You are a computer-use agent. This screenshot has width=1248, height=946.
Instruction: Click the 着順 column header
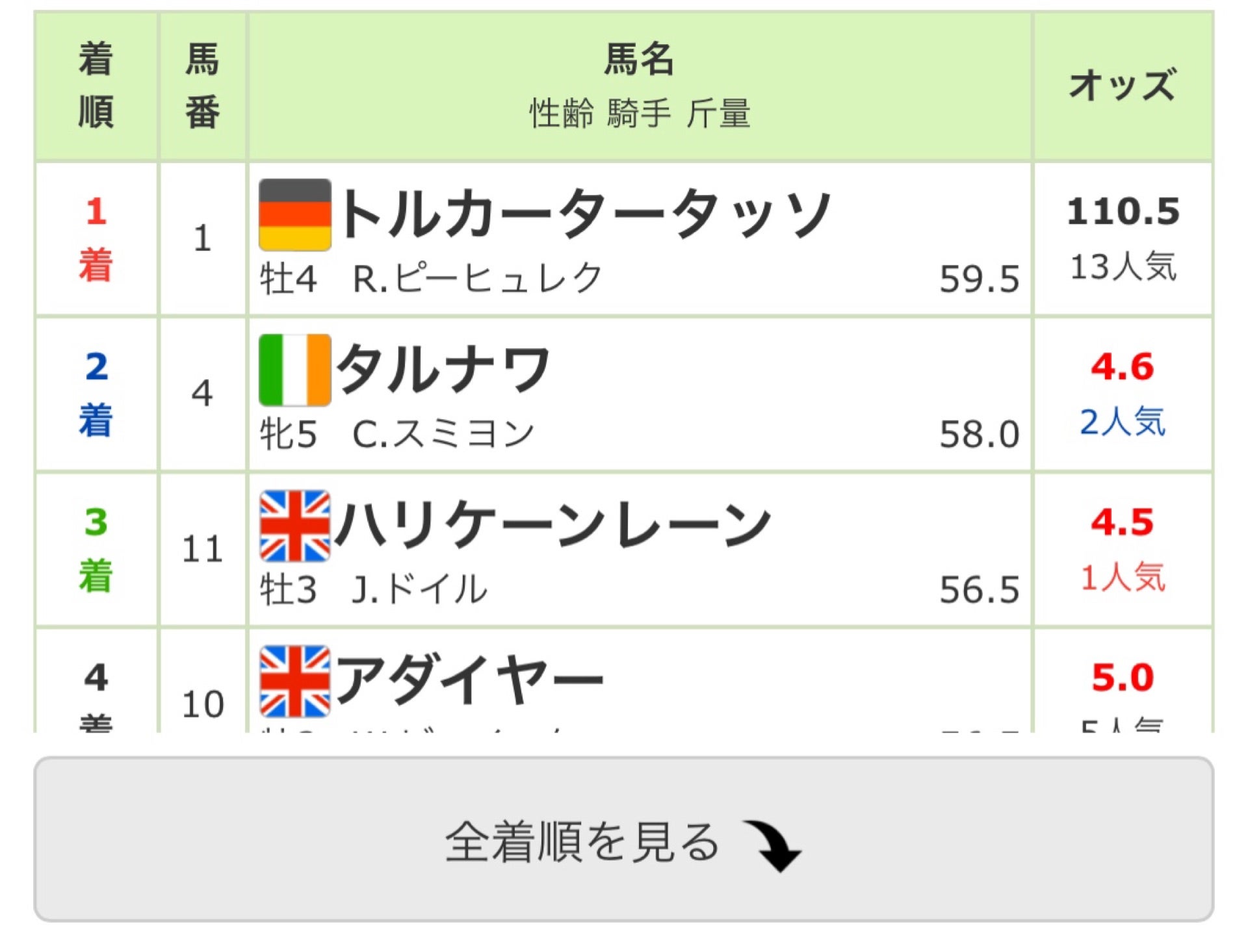tap(96, 86)
